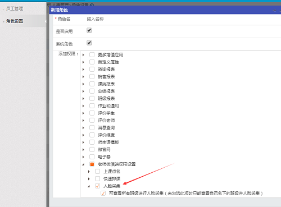The width and height of the screenshot is (281, 207).
Task: Select the 更多增值应用 tree label
Action: [x=110, y=54]
